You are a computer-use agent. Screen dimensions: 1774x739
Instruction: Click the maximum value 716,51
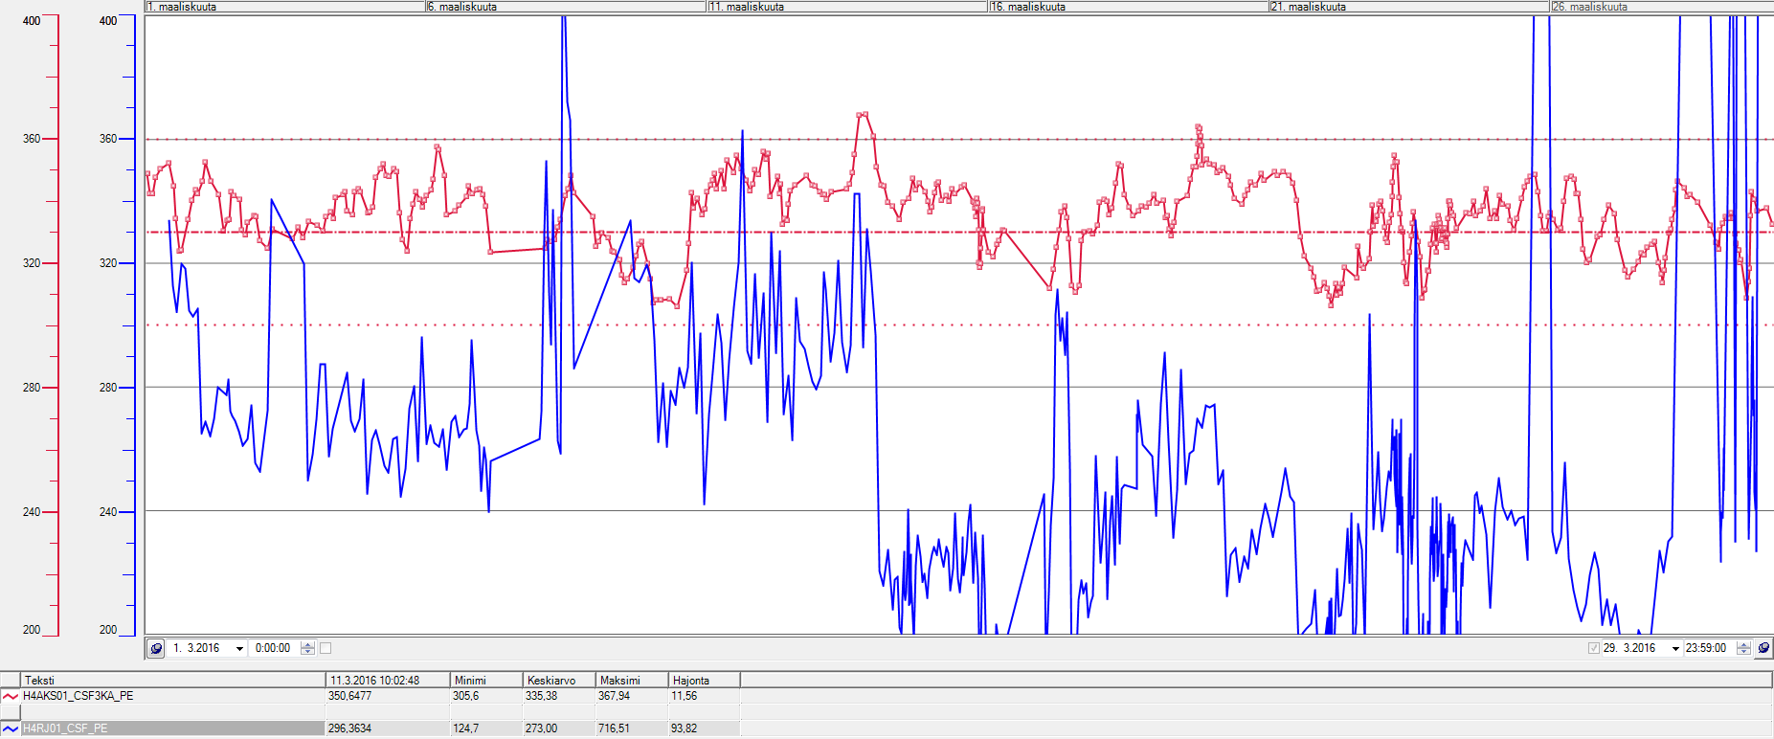(614, 728)
